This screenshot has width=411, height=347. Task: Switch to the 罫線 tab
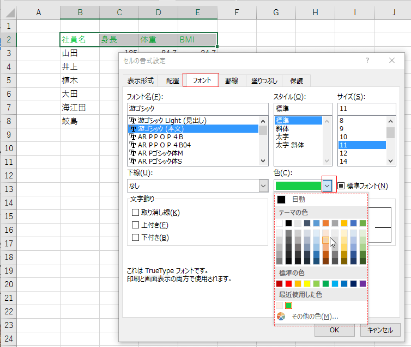[x=232, y=80]
